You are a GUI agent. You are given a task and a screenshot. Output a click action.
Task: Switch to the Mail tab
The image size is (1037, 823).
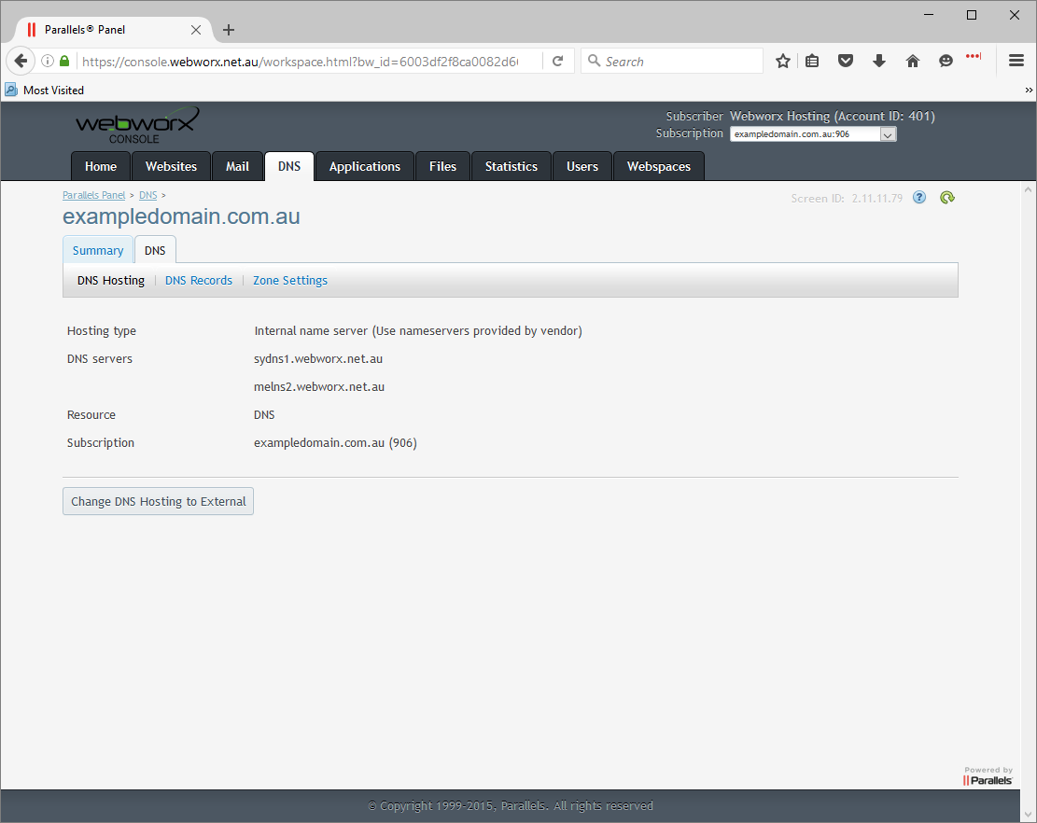click(237, 166)
